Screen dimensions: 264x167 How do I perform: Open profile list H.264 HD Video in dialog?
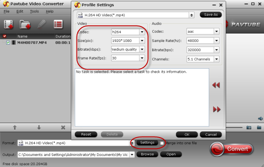tap(191, 15)
